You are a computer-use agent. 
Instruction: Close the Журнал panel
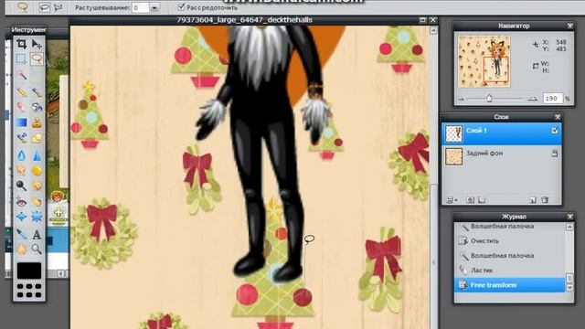[569, 217]
